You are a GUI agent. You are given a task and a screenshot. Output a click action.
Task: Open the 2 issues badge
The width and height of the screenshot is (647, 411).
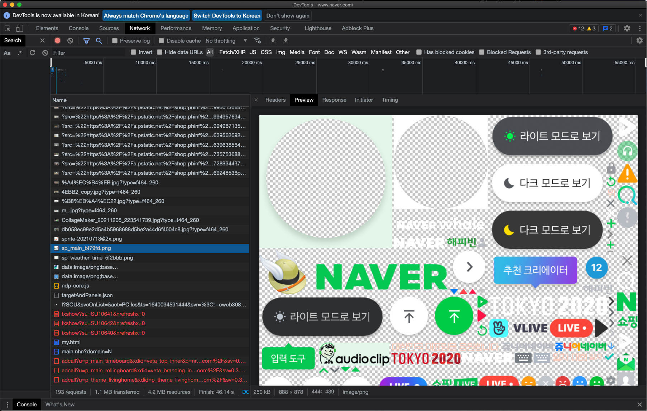pos(608,28)
